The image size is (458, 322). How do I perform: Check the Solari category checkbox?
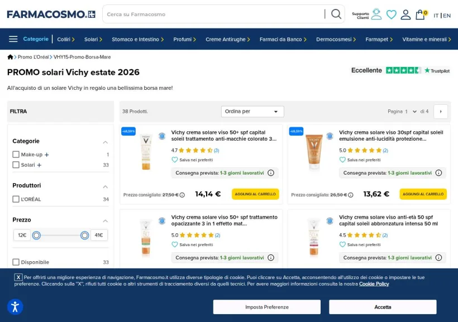coord(16,165)
